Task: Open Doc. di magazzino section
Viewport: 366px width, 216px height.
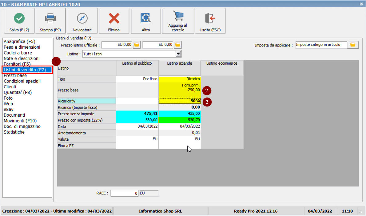Action: point(22,126)
